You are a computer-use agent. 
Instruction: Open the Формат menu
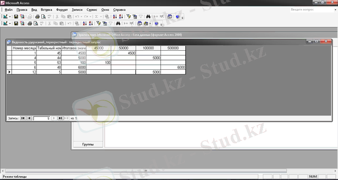click(62, 10)
